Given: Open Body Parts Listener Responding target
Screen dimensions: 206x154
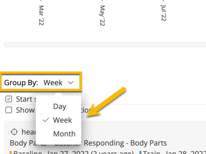Looking at the screenshot, I should (x=88, y=143).
